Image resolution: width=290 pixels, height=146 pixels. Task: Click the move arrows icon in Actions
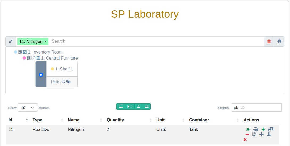[261, 134]
